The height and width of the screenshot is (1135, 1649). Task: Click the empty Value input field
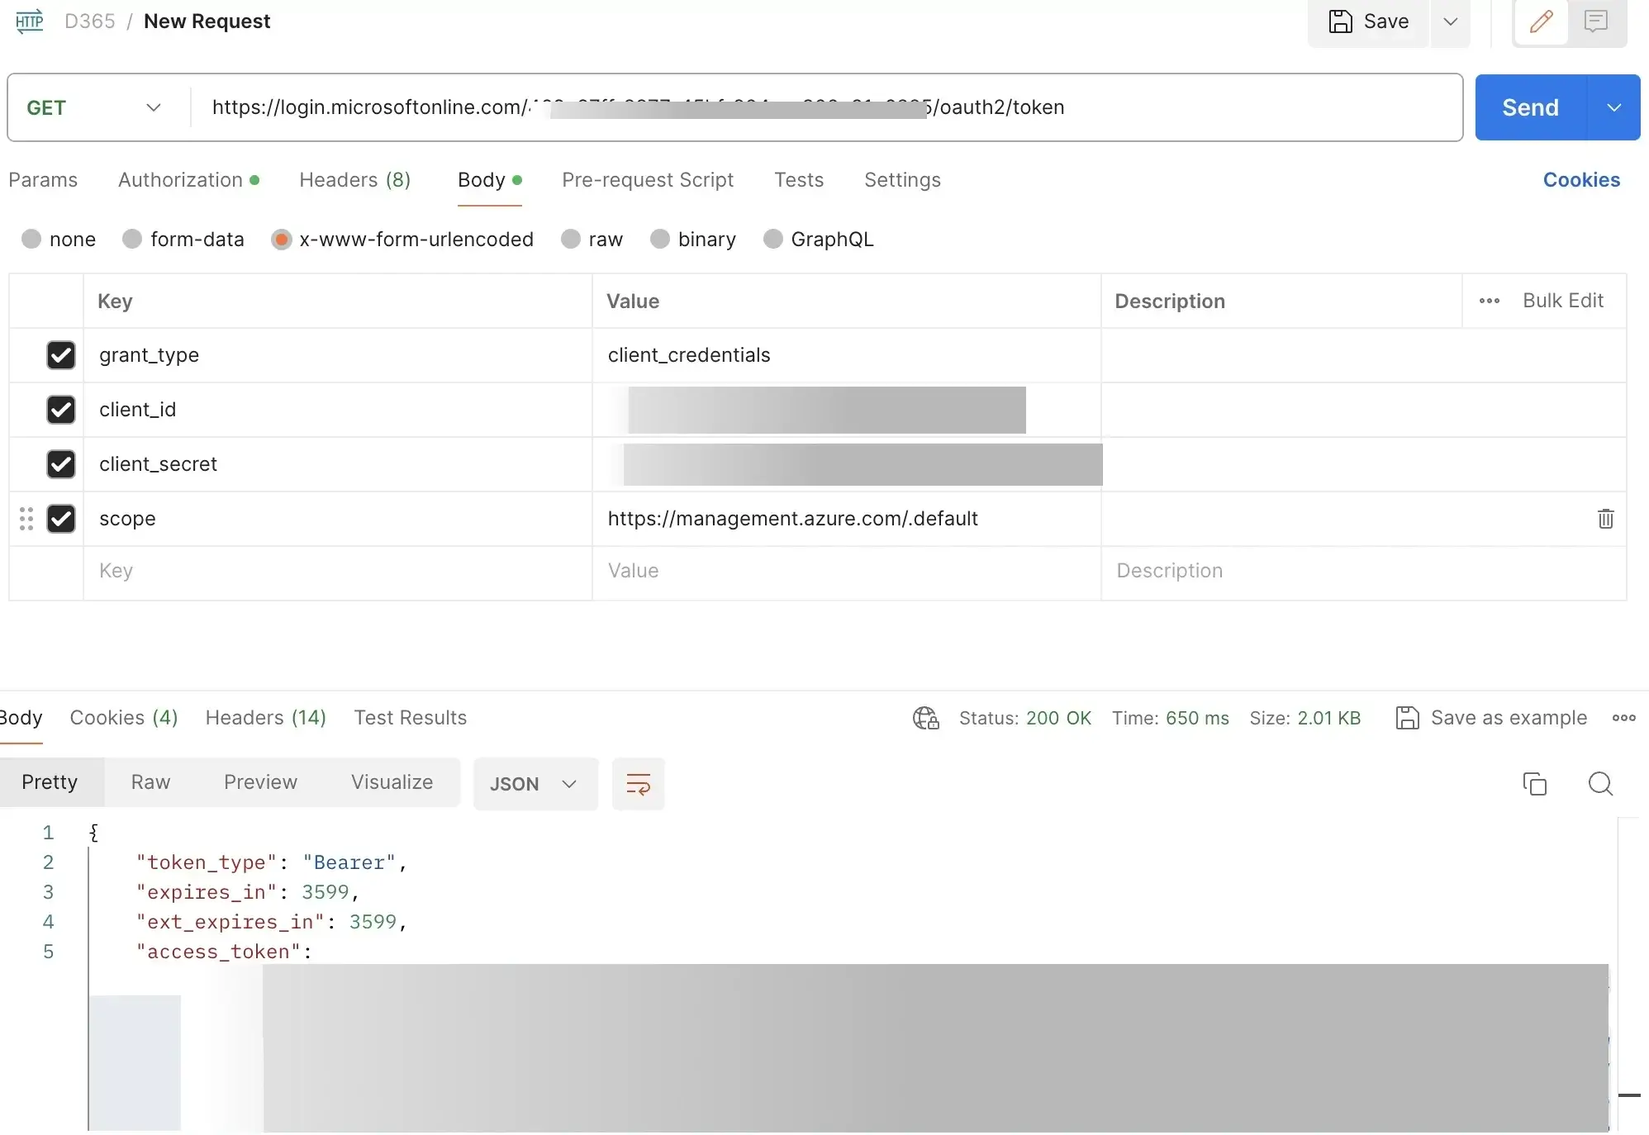[x=847, y=571]
